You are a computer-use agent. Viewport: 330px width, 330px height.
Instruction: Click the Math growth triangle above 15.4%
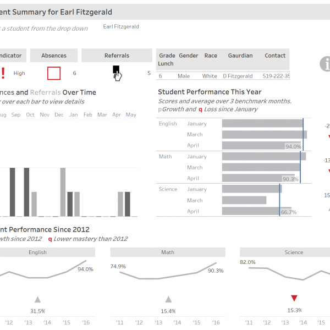point(168,299)
